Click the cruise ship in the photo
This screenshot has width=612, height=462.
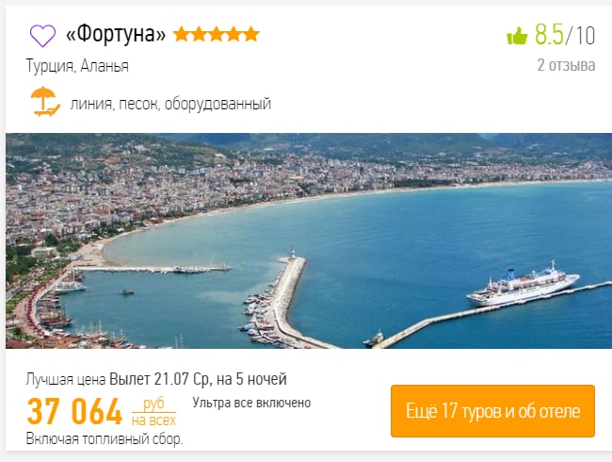tap(523, 285)
